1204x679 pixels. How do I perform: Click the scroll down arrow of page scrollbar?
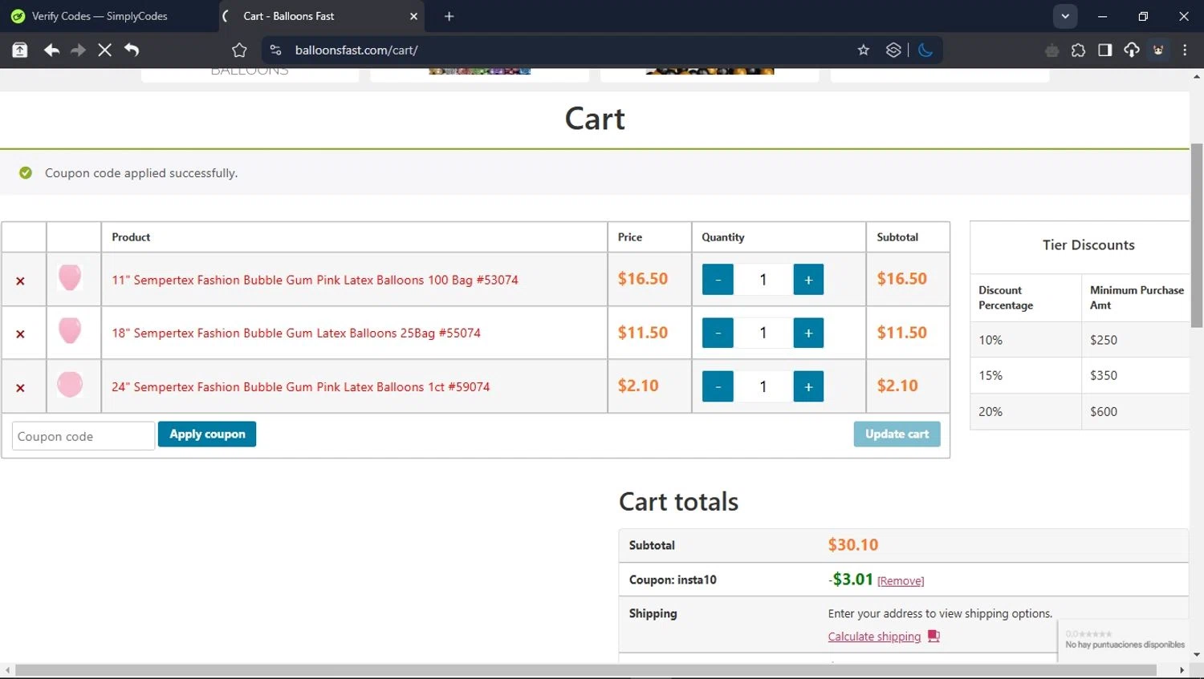click(x=1197, y=655)
